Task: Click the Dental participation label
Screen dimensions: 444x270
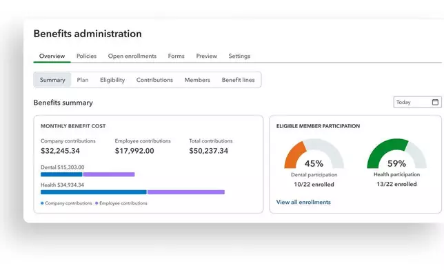Action: [314, 175]
